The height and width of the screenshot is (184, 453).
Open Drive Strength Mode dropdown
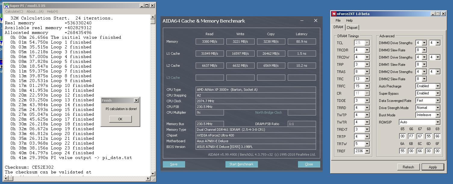(438, 108)
